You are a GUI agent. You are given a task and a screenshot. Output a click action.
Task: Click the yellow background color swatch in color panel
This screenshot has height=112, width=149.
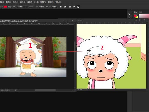click(x=137, y=17)
